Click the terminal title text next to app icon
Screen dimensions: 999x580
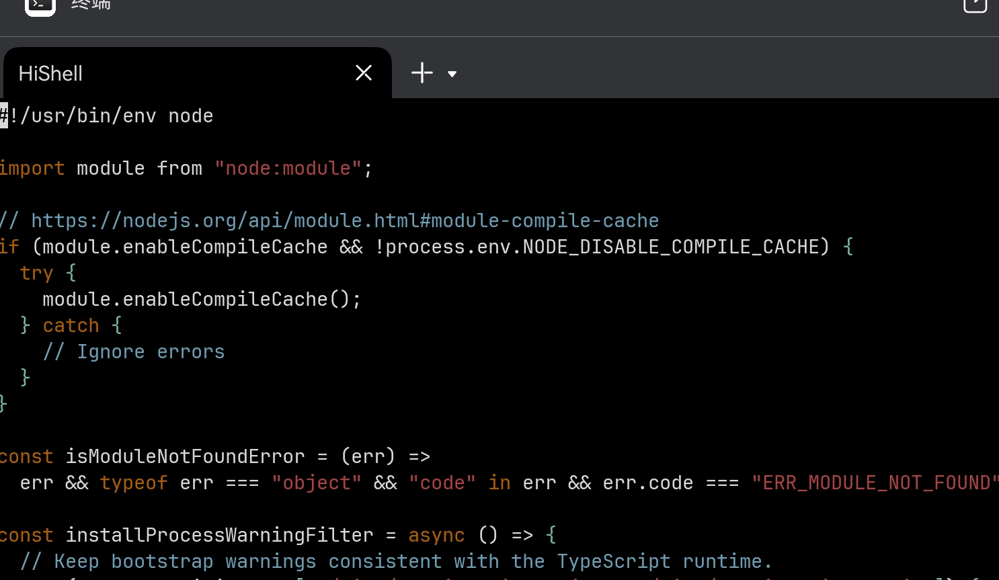point(91,5)
